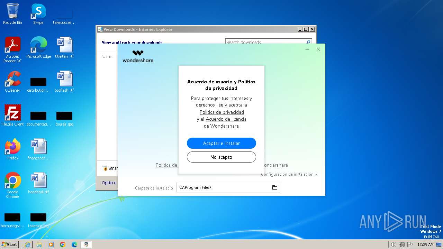Close the Wondershare installer window

click(318, 49)
